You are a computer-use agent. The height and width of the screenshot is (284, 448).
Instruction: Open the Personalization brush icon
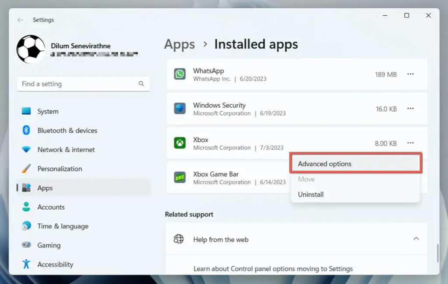[26, 168]
